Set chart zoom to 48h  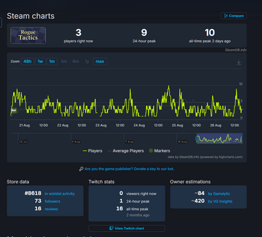pos(28,62)
